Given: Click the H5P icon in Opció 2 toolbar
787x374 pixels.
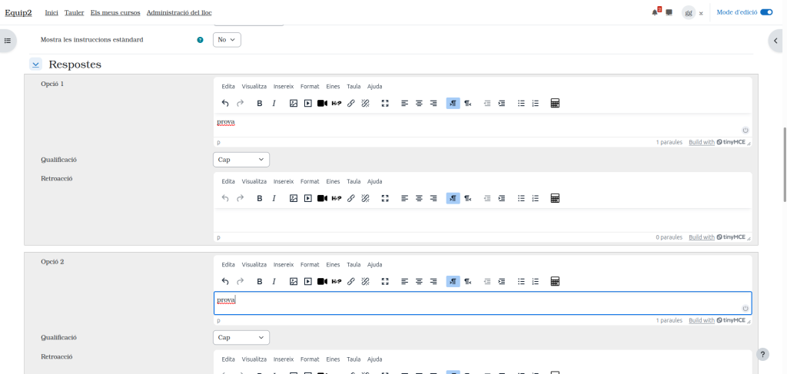Looking at the screenshot, I should [337, 282].
